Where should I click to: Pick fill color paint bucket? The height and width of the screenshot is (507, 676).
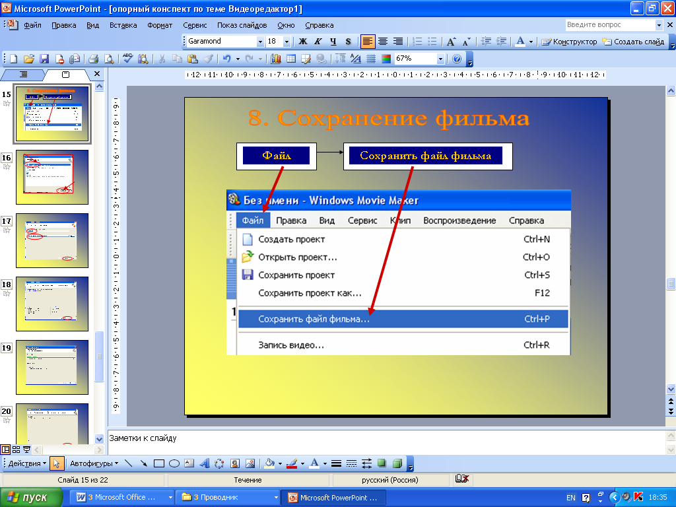point(270,463)
